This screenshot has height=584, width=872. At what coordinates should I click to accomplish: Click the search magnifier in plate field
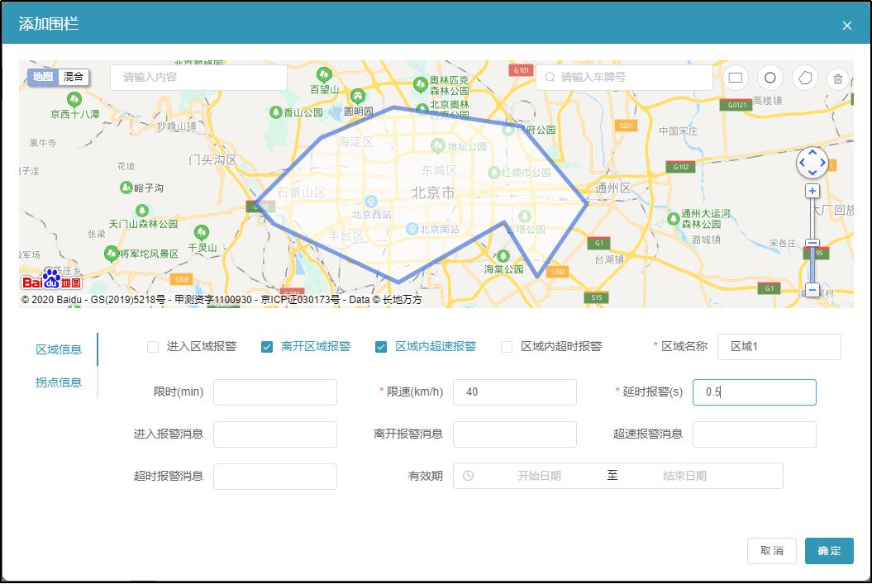pyautogui.click(x=550, y=78)
